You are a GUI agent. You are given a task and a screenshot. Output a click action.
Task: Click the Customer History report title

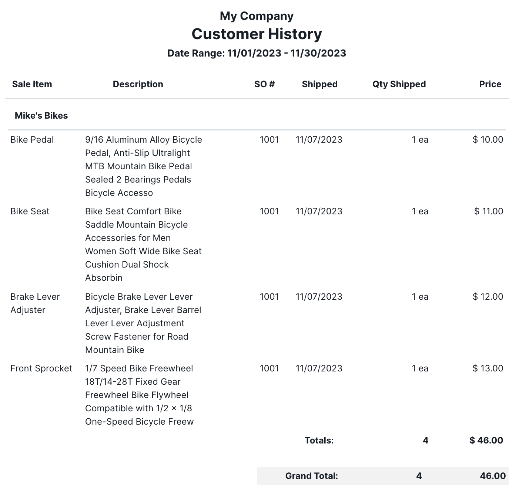tap(257, 34)
